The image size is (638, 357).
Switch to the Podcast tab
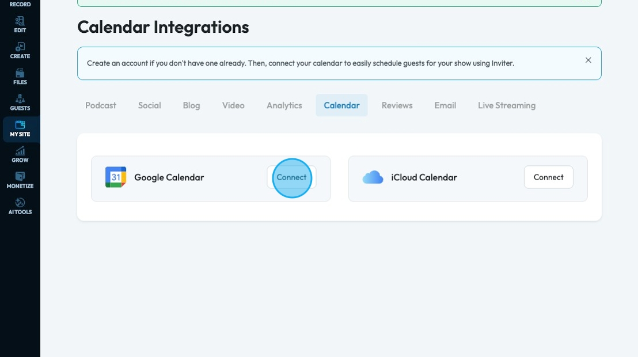pos(101,105)
